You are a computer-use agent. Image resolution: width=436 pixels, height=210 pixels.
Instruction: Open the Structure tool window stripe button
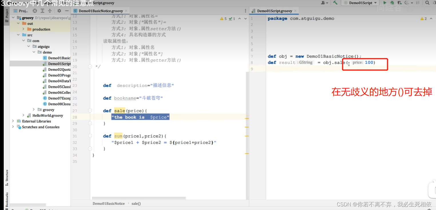[7, 178]
